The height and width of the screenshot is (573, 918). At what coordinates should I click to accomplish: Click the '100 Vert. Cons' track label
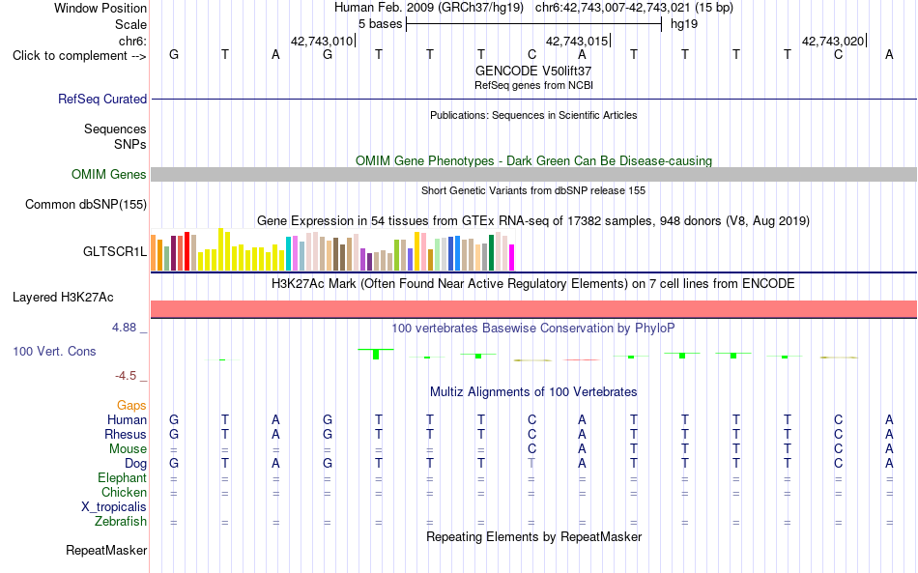54,351
